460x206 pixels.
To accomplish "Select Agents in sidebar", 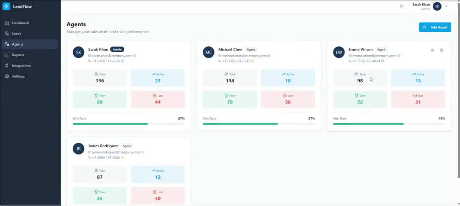I will coord(29,44).
